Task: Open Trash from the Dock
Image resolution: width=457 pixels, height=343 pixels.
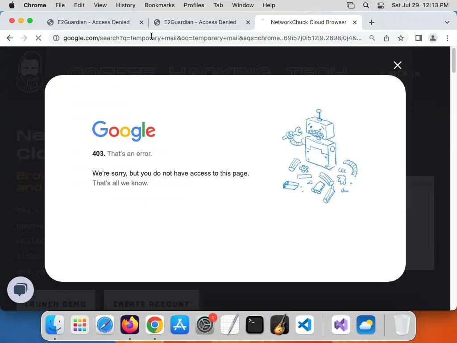Action: point(402,325)
